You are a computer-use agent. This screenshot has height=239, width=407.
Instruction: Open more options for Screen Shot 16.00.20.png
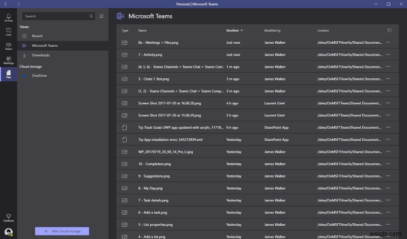click(388, 103)
